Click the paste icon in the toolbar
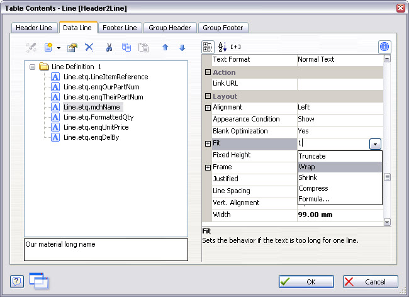The image size is (409, 297). [143, 47]
